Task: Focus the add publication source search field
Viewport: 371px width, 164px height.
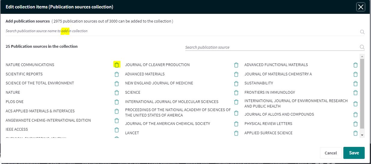Action: pyautogui.click(x=182, y=31)
